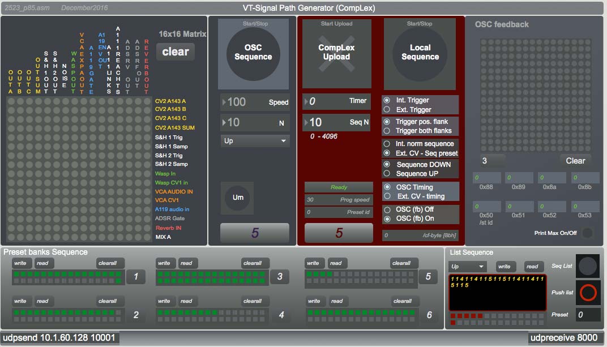607x347 pixels.
Task: Click the large 5 display under CompLex Upload
Action: 338,233
